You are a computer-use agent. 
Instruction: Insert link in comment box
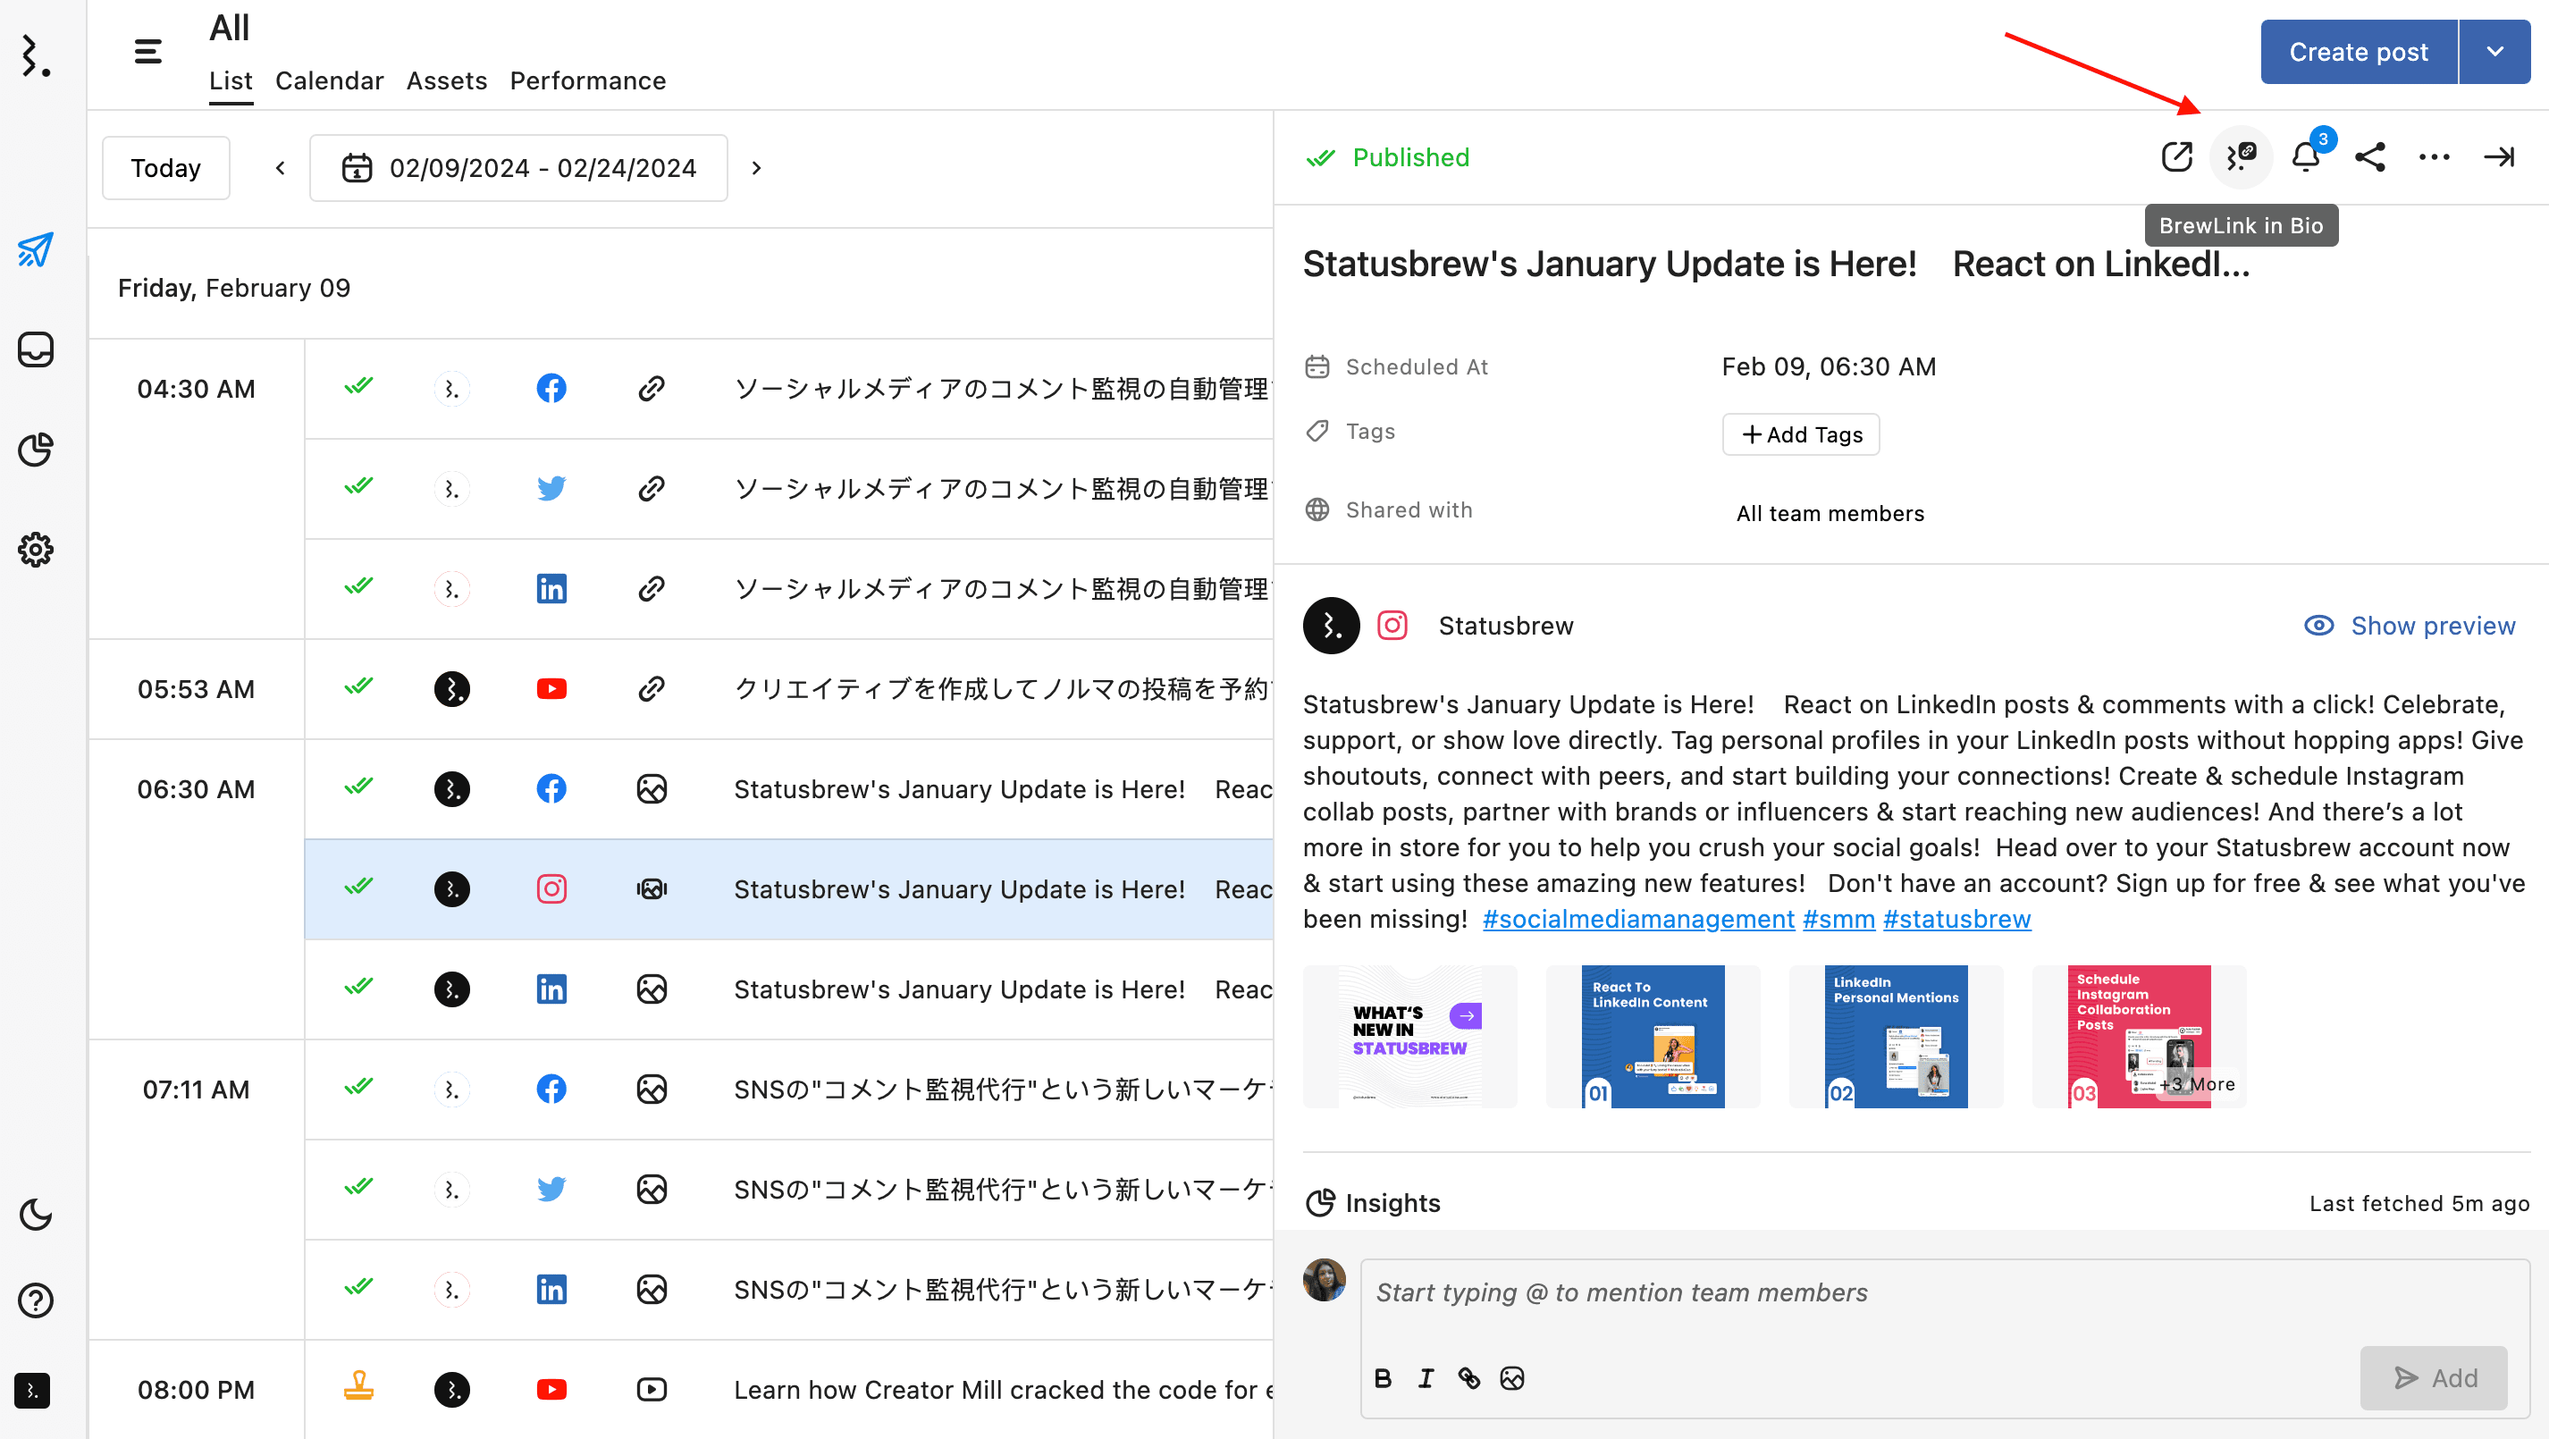1469,1377
